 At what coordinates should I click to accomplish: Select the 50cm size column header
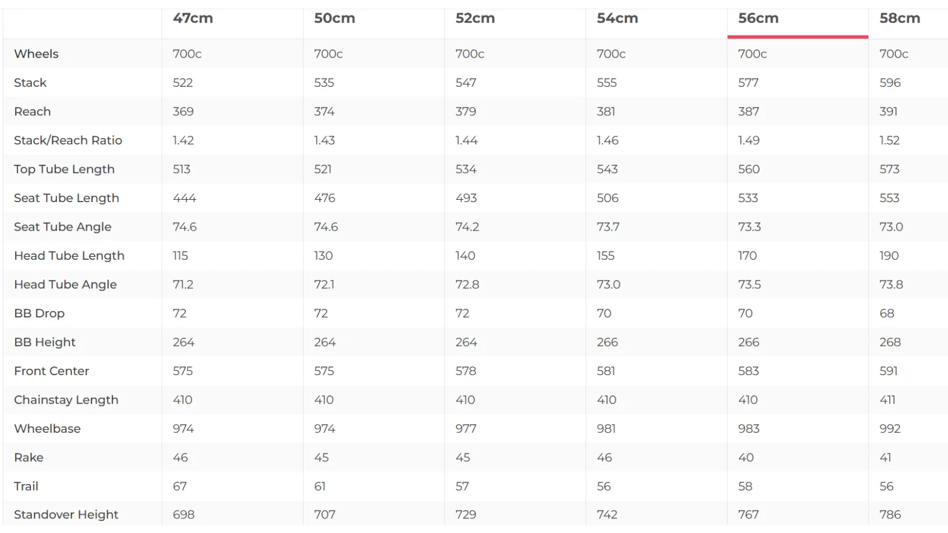334,18
